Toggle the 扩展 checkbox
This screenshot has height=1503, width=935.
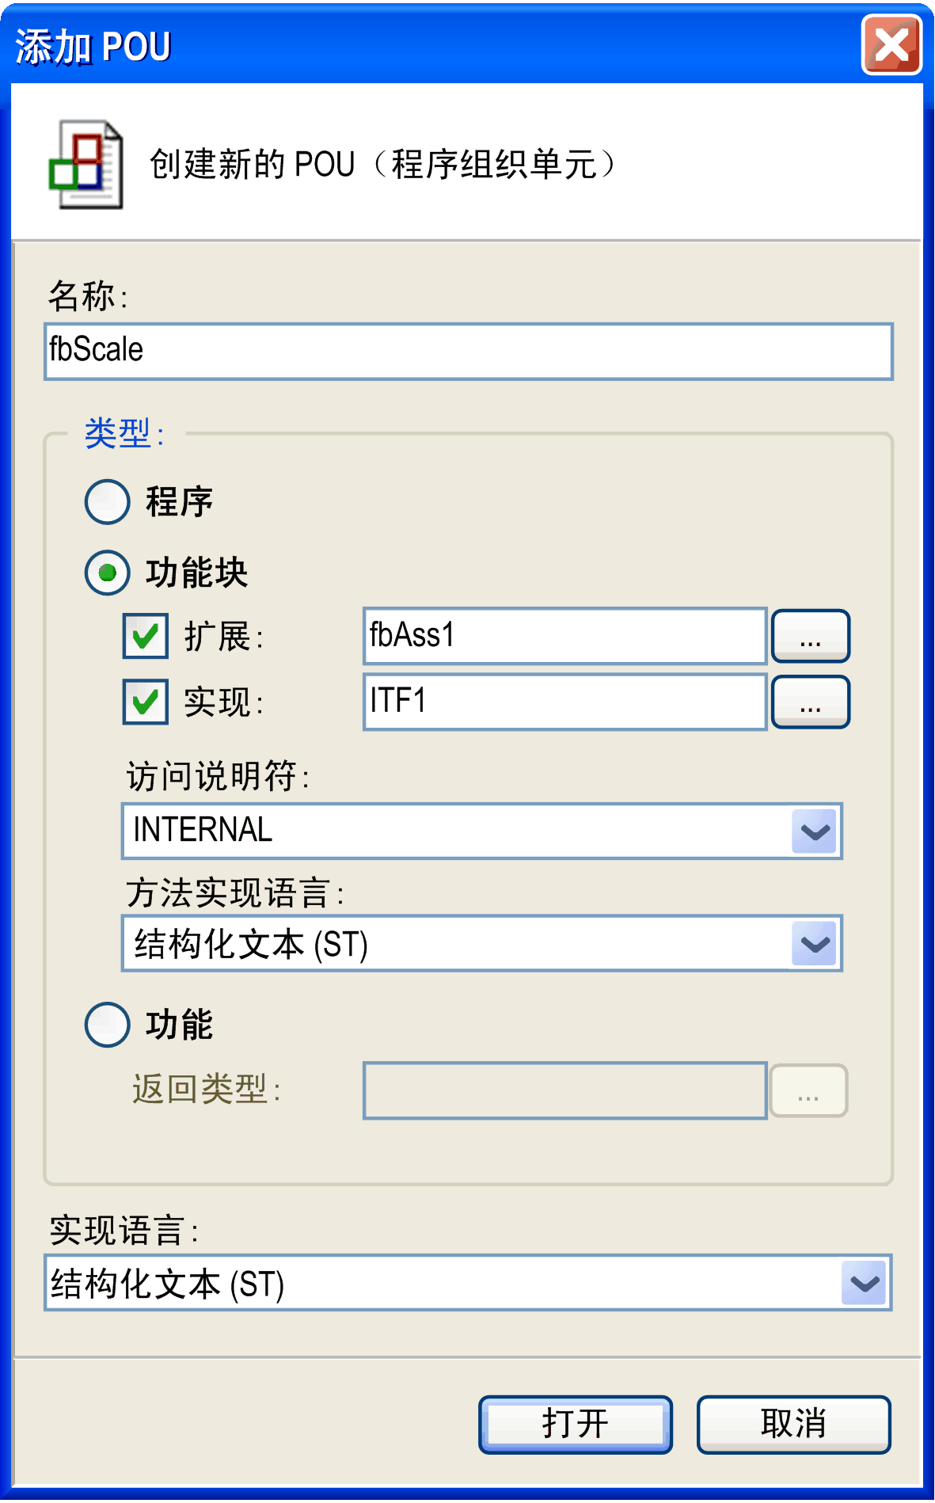click(x=146, y=636)
